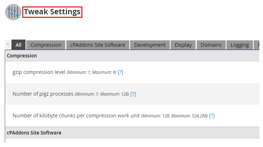Open the Logging tab

tap(240, 45)
